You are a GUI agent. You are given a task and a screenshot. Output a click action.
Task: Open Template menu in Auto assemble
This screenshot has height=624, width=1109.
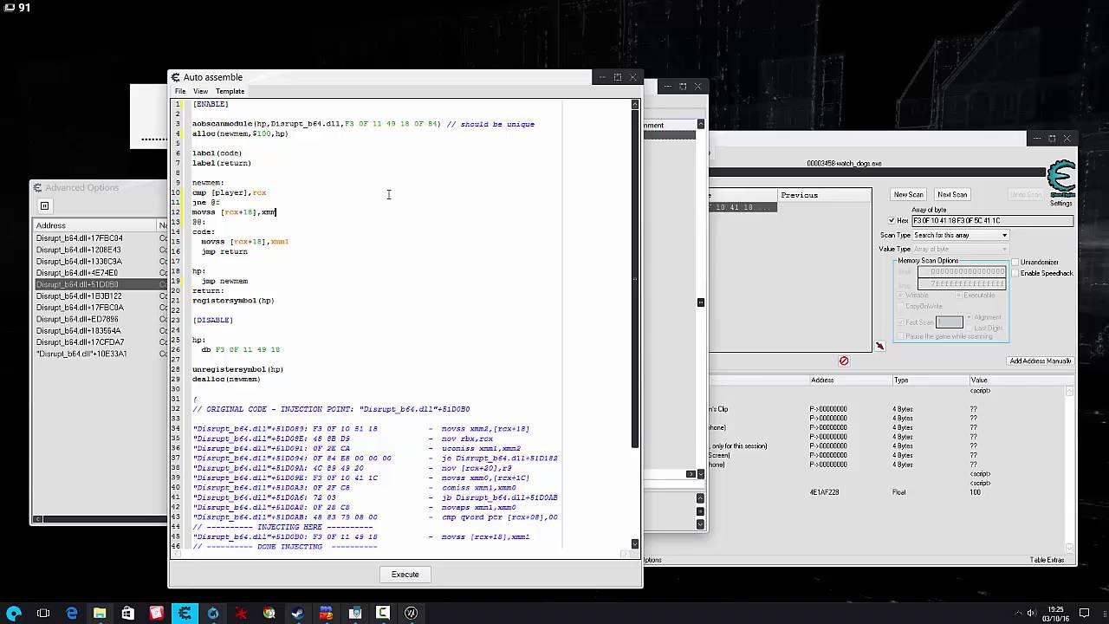(230, 91)
